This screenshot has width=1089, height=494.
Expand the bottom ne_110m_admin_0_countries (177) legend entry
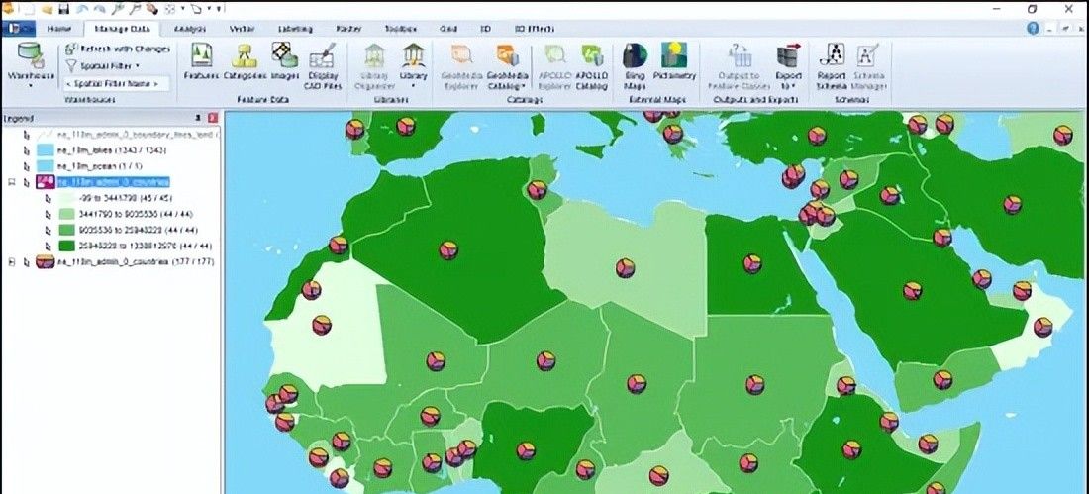[12, 262]
